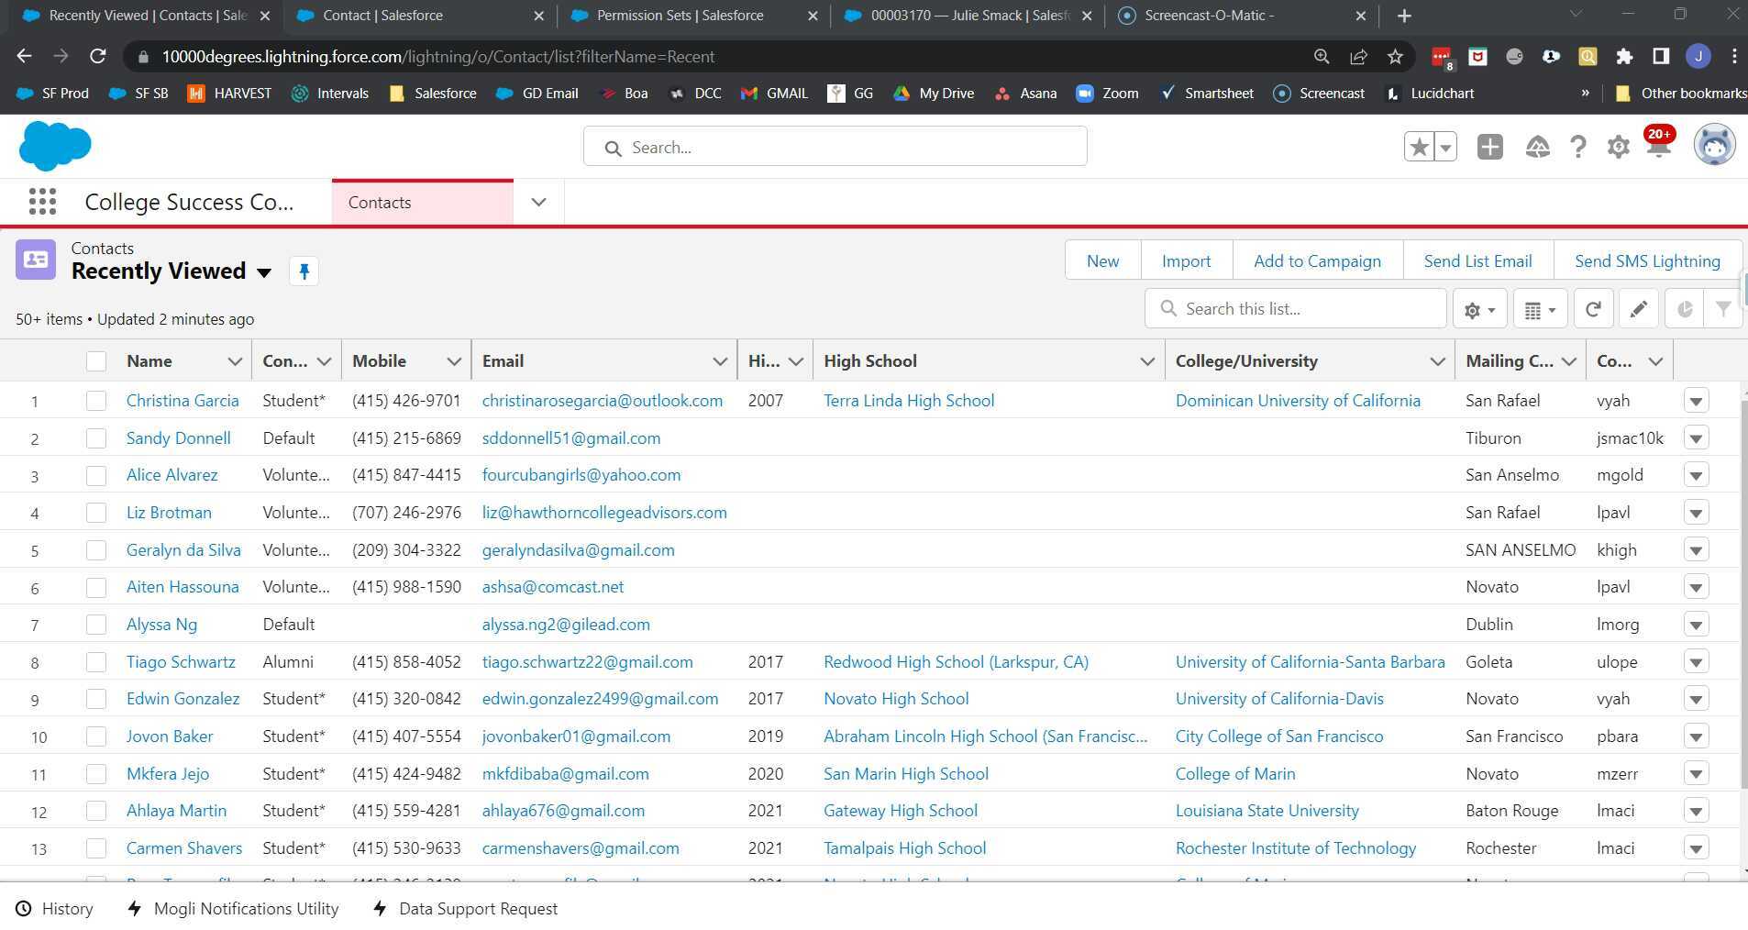Open the History utility bar item
This screenshot has width=1748, height=930.
55,909
